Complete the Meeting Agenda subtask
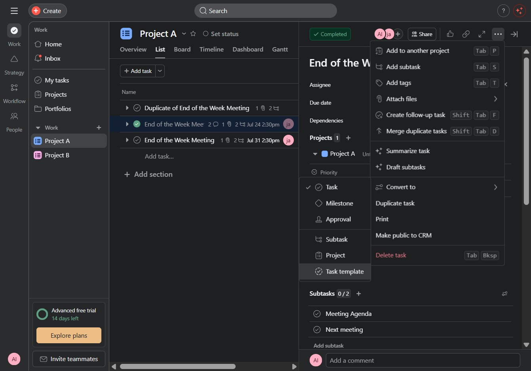This screenshot has height=371, width=531. (x=317, y=314)
